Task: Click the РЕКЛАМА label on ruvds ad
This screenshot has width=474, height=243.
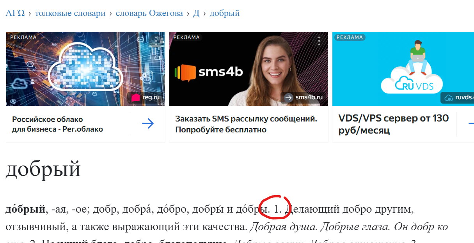Action: [x=350, y=37]
